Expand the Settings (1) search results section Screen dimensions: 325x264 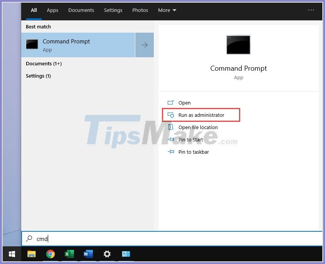[39, 76]
